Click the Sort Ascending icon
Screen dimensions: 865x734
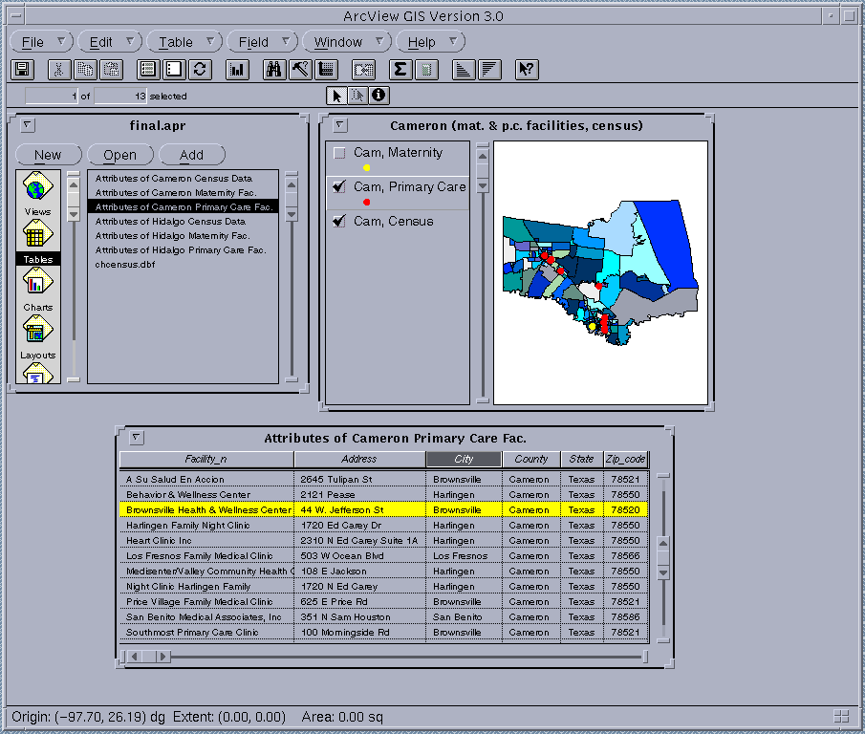464,70
